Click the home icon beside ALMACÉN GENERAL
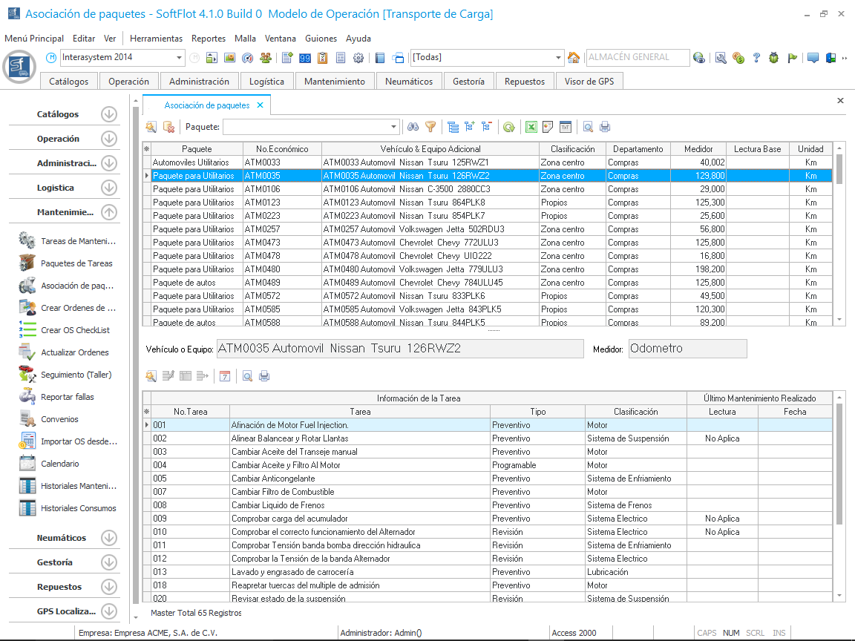Viewport: 855px width, 641px height. [574, 58]
